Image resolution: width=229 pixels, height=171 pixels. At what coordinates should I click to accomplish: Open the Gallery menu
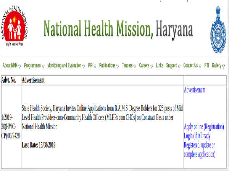[216, 65]
